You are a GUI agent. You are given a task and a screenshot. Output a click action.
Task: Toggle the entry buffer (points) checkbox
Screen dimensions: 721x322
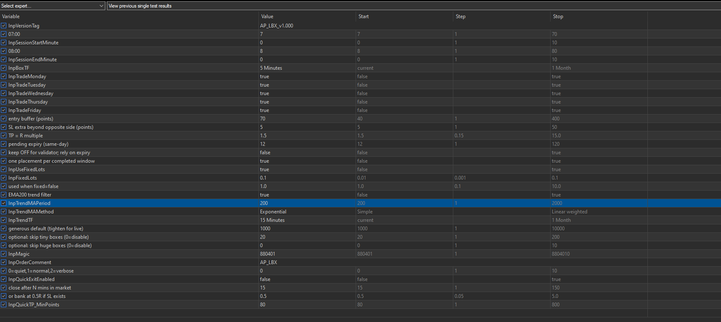click(4, 119)
